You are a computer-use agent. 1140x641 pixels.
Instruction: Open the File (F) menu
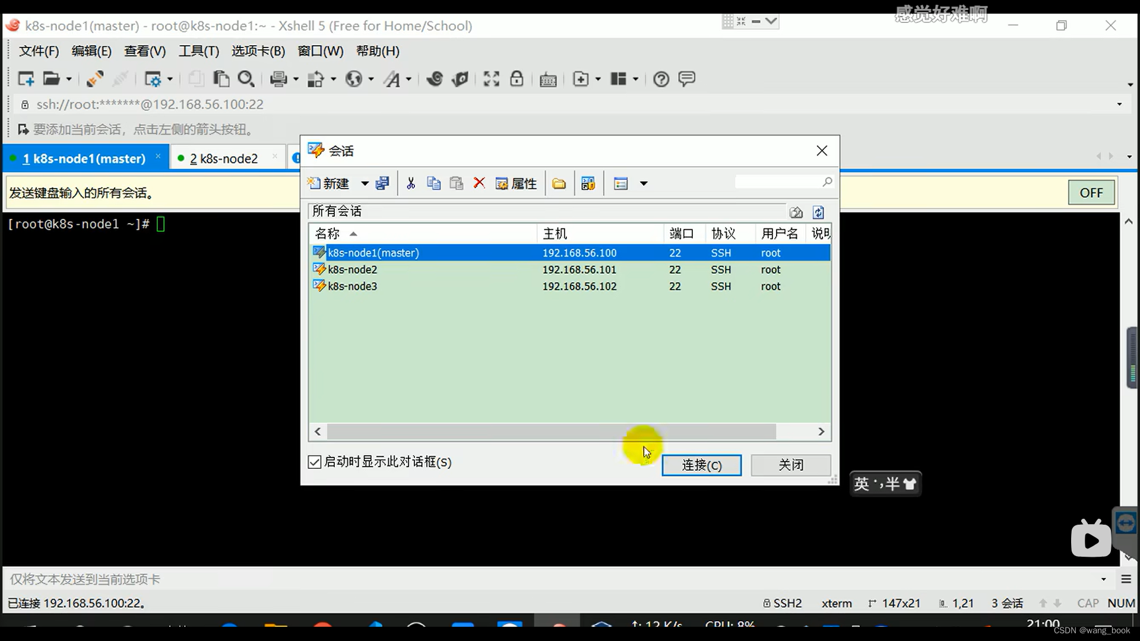click(39, 51)
